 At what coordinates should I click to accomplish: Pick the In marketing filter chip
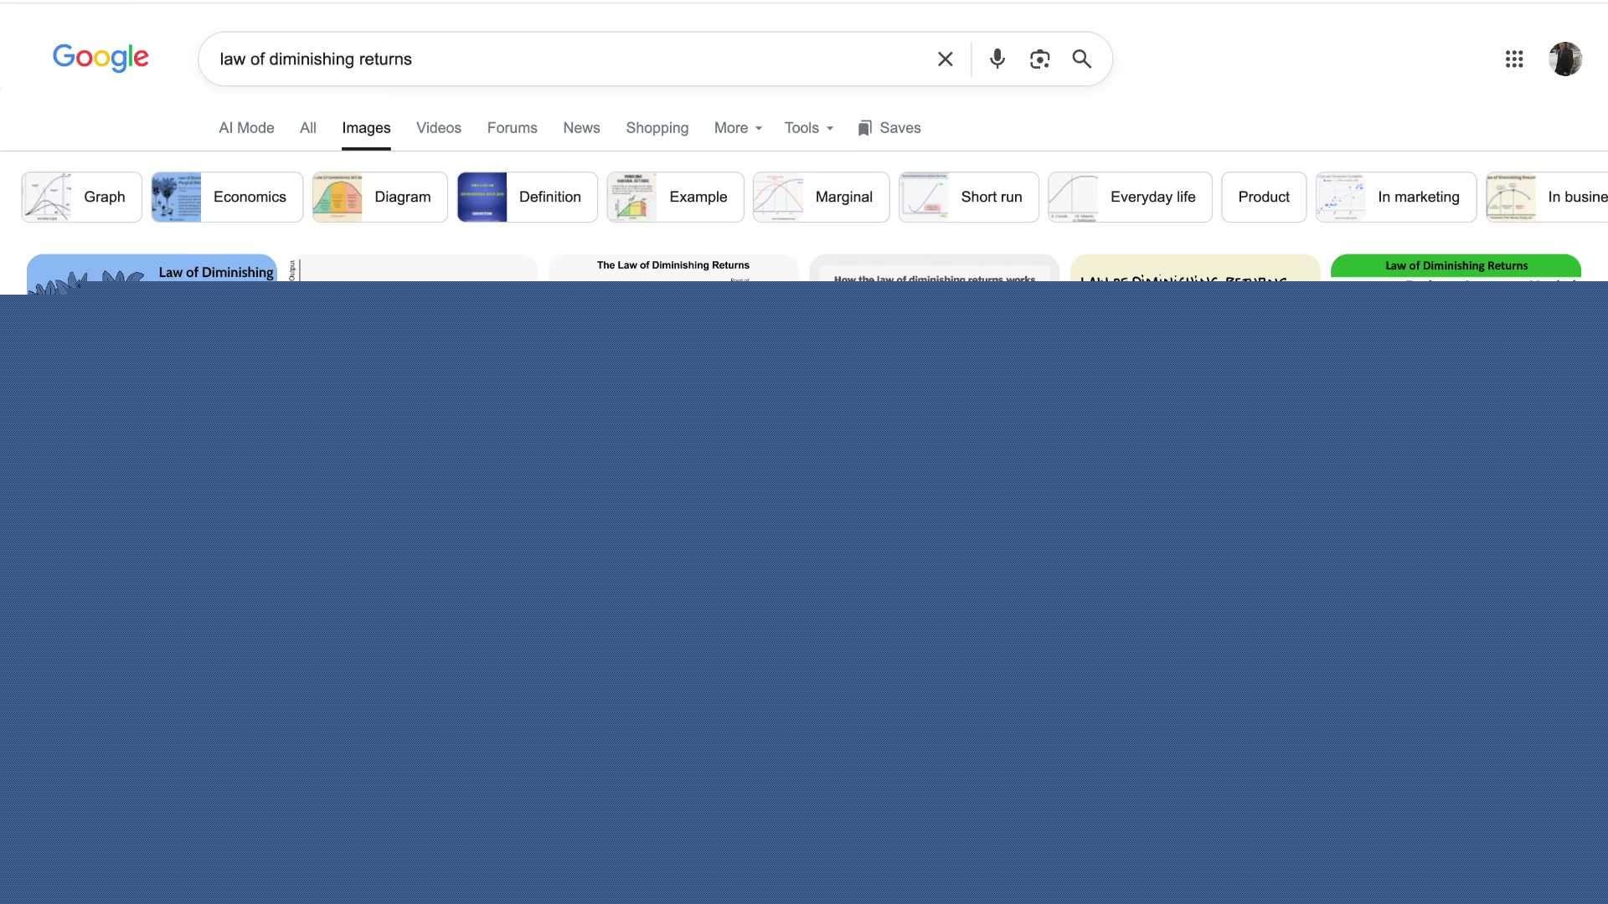[1396, 198]
